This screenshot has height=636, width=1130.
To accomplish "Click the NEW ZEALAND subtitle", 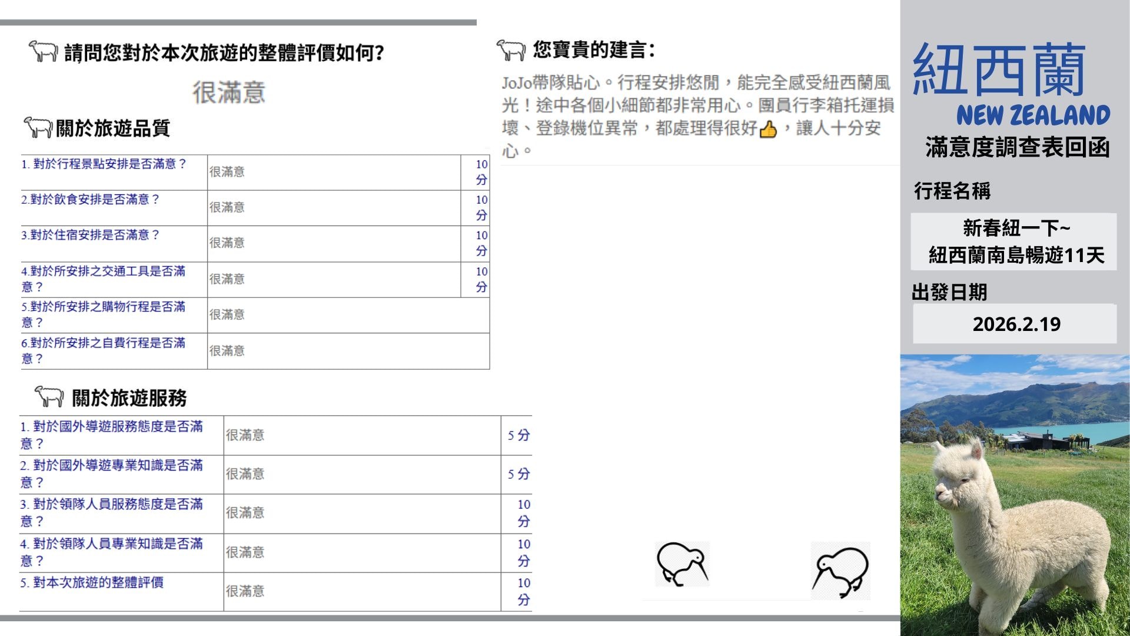I will tap(1033, 115).
